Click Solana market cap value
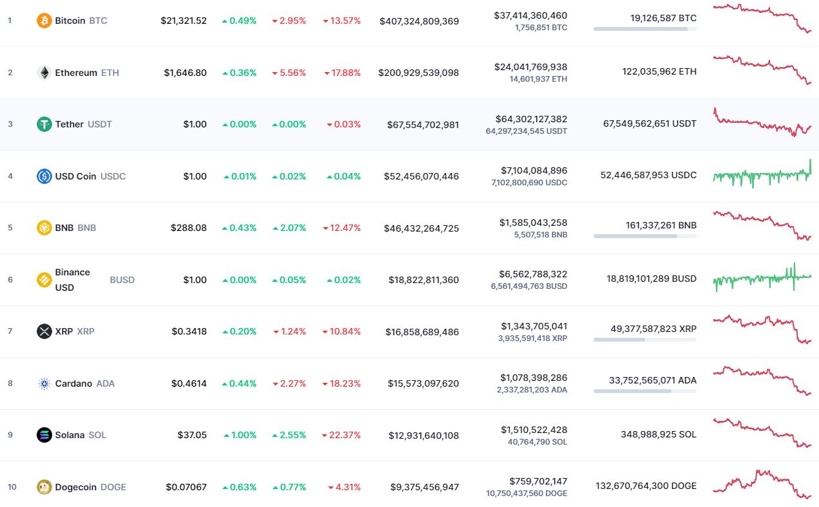The width and height of the screenshot is (819, 507). [x=424, y=436]
